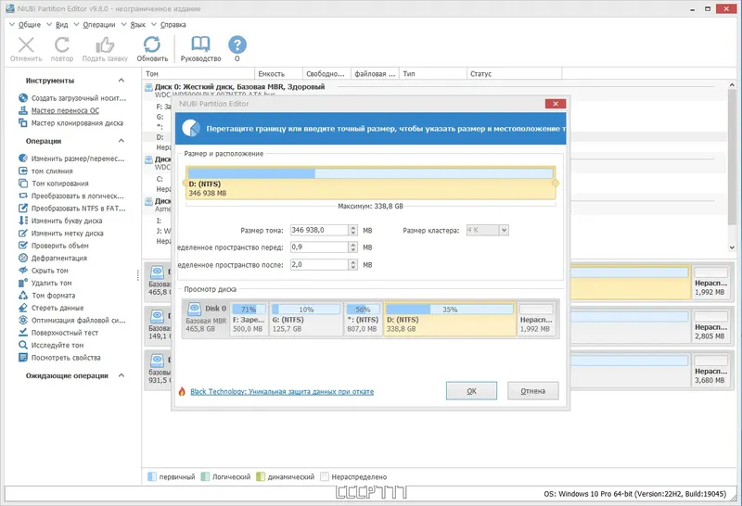Select G: (NTFS) 125,7 GB in preview
The width and height of the screenshot is (742, 506).
click(306, 320)
